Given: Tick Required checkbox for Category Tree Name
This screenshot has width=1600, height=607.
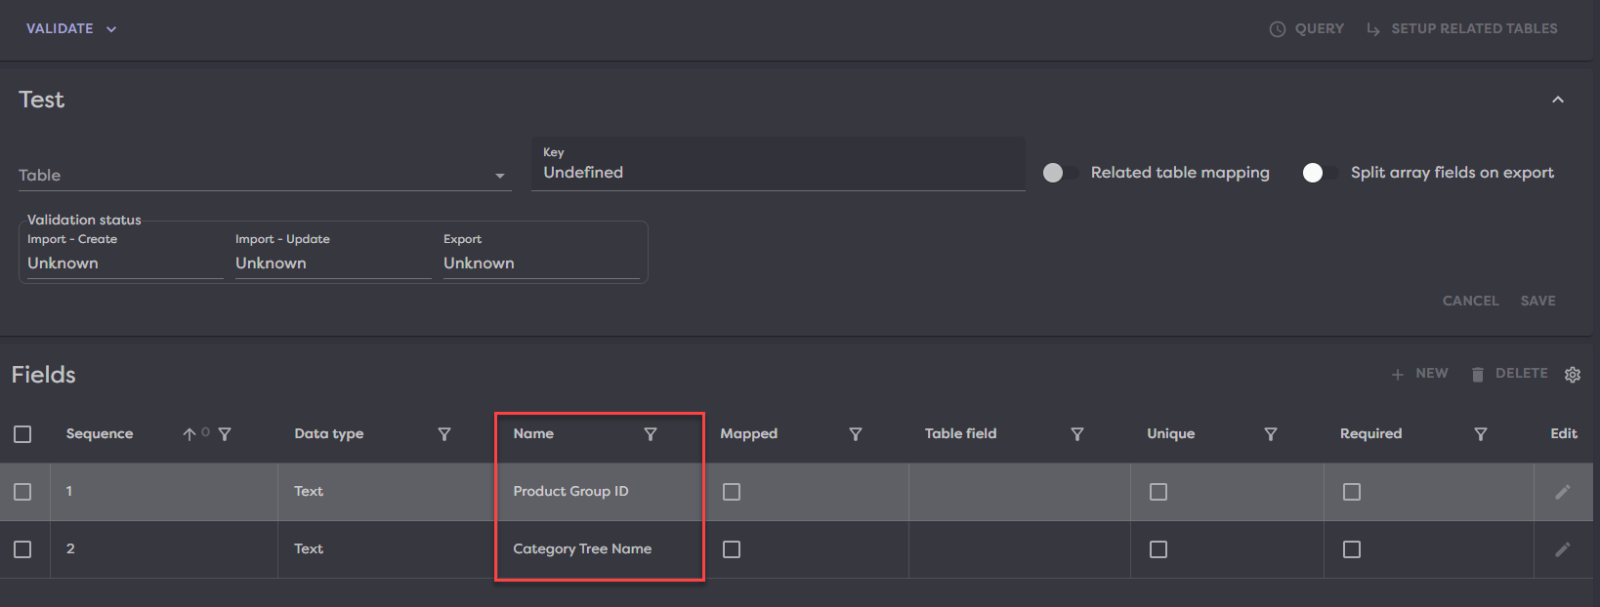Looking at the screenshot, I should (1352, 549).
